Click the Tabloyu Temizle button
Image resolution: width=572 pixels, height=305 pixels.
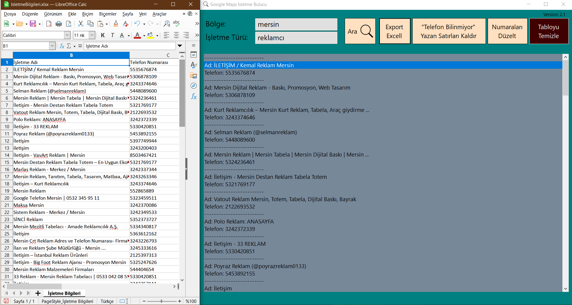549,31
